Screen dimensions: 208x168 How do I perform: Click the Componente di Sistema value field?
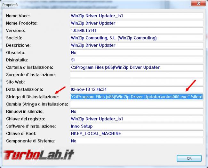point(137,141)
